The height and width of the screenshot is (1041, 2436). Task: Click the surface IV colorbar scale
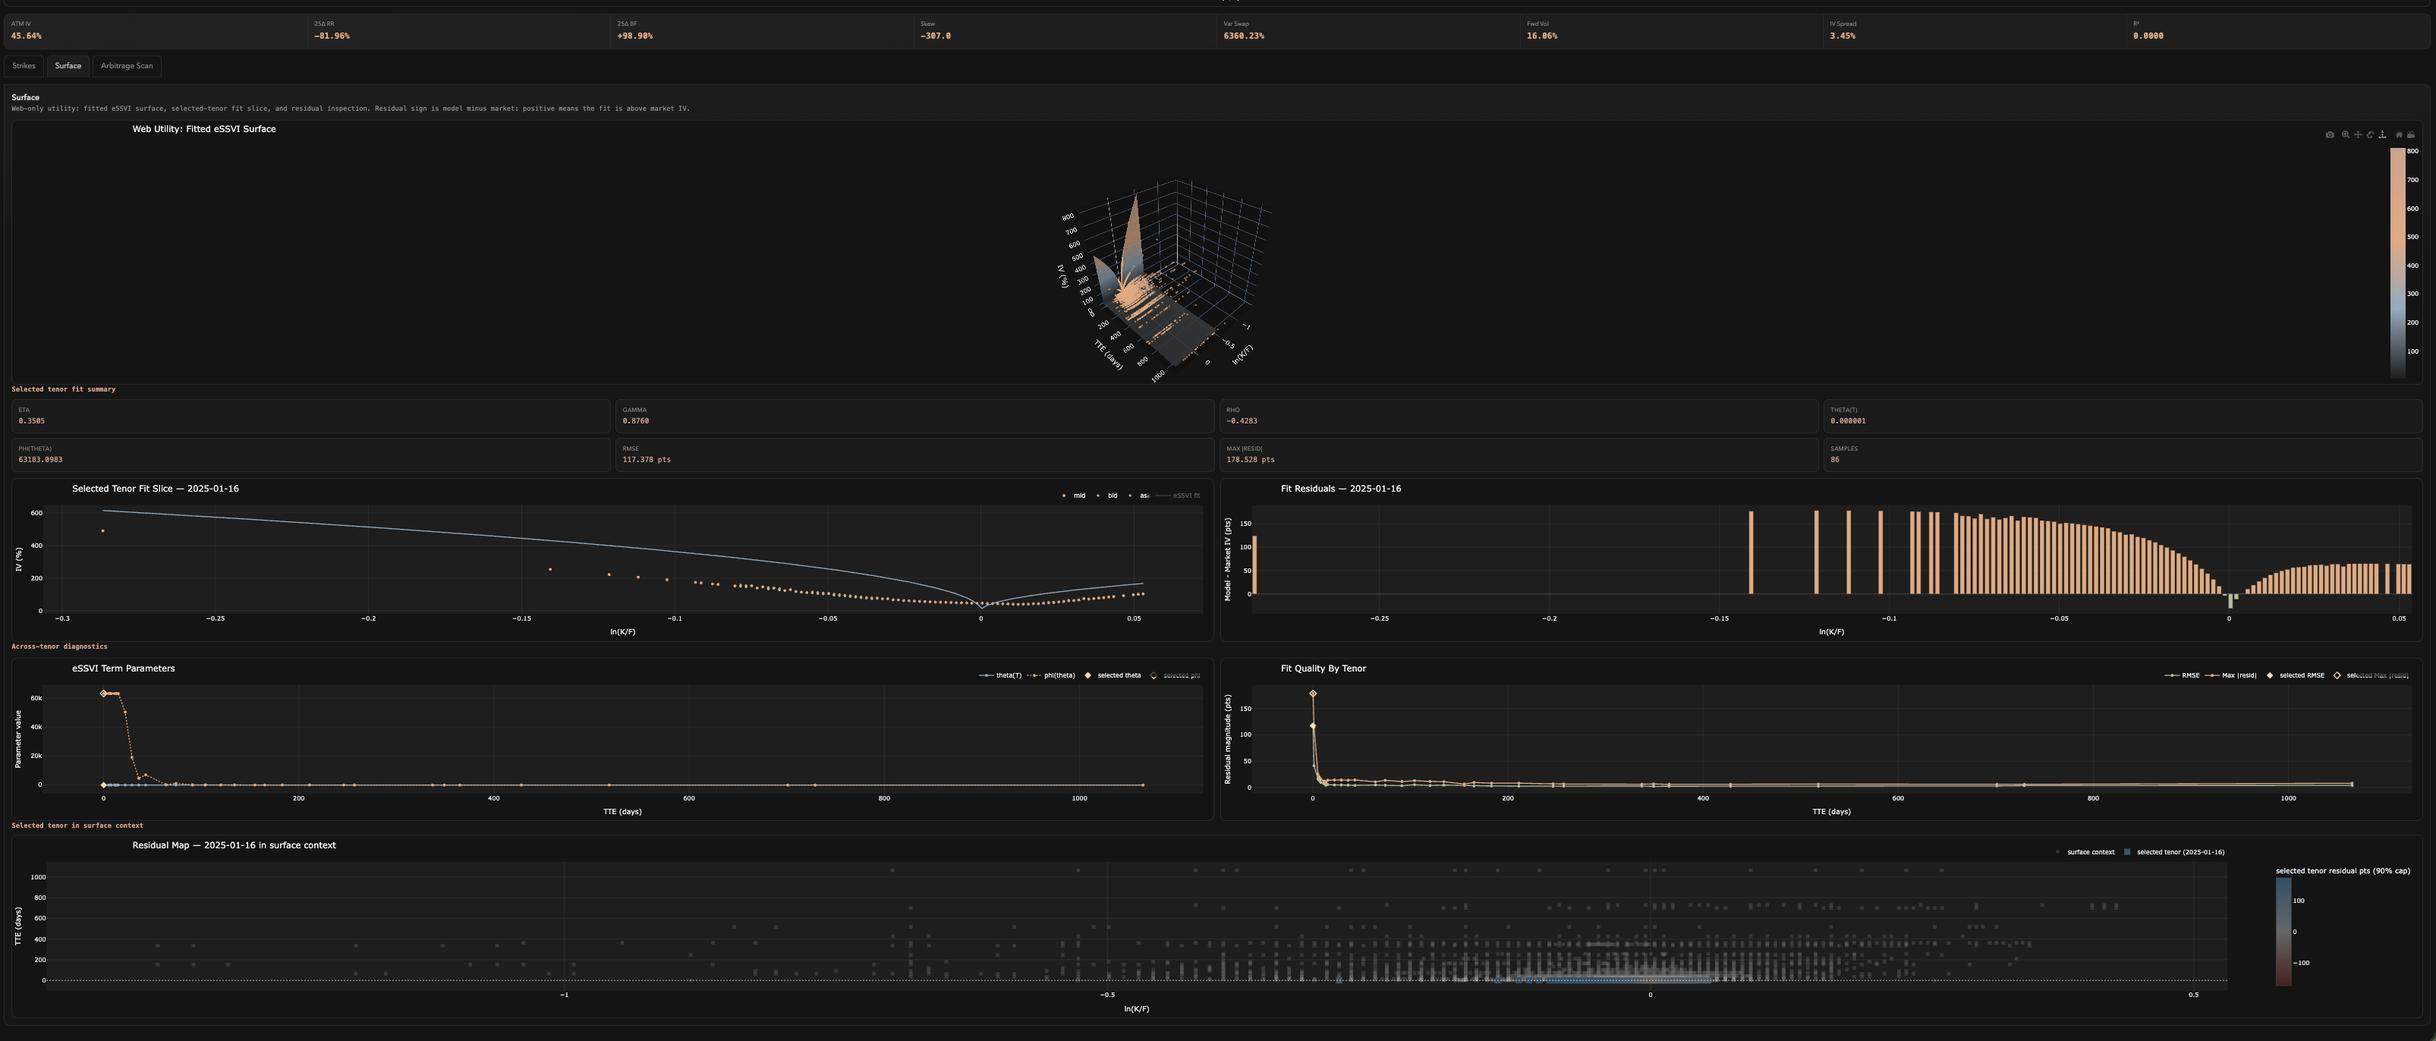click(x=2397, y=263)
